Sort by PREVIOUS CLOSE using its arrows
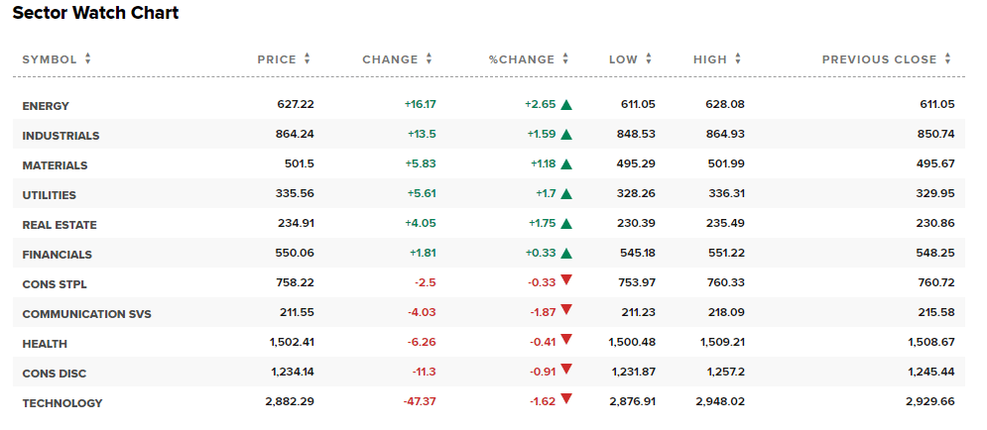Image resolution: width=987 pixels, height=430 pixels. (948, 59)
